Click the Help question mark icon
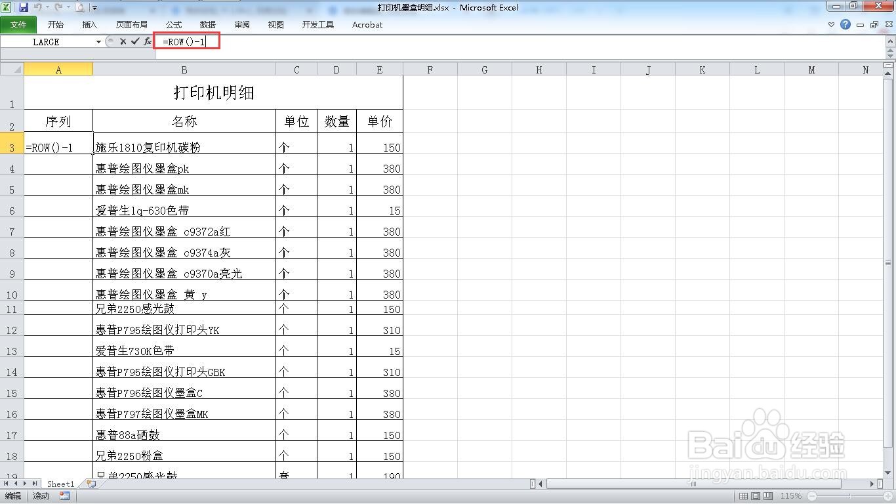896x504 pixels. (845, 25)
